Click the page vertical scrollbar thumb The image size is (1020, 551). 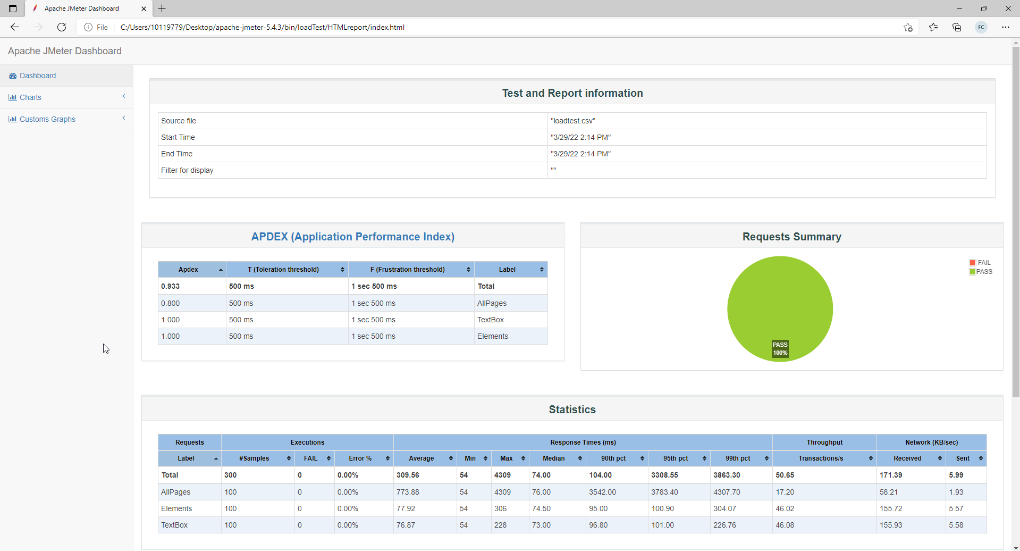point(1016,222)
